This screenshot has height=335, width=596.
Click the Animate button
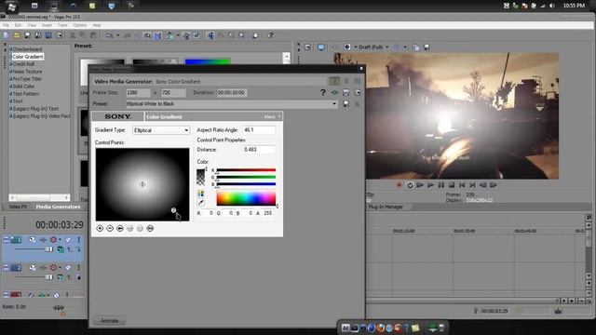pyautogui.click(x=110, y=320)
